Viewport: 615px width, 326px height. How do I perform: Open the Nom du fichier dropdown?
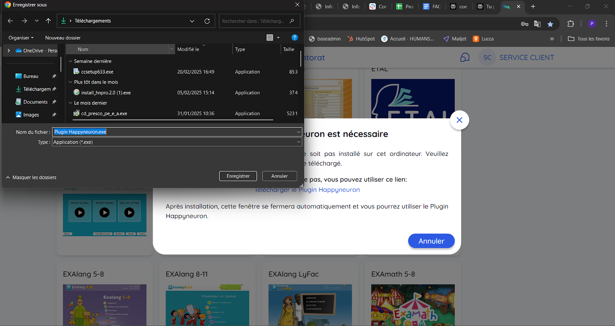coord(299,132)
